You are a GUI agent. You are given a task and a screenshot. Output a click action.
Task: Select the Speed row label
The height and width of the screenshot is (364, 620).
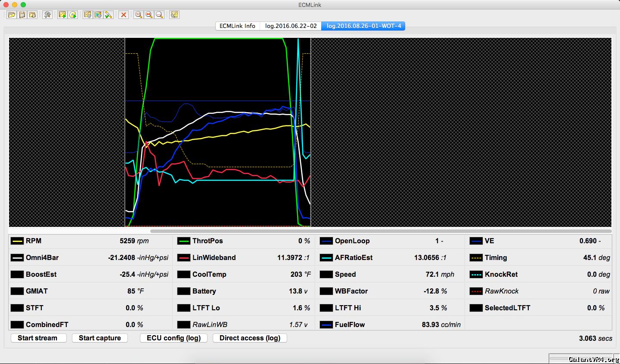pyautogui.click(x=345, y=275)
